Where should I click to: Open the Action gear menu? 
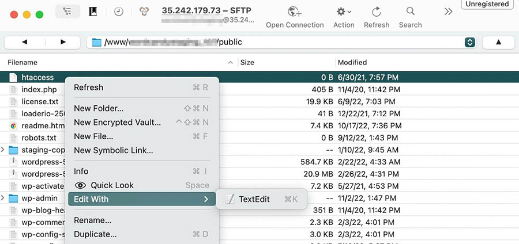click(344, 12)
